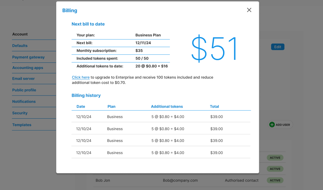Click the large $51 bill amount
The width and height of the screenshot is (323, 190).
click(x=214, y=49)
